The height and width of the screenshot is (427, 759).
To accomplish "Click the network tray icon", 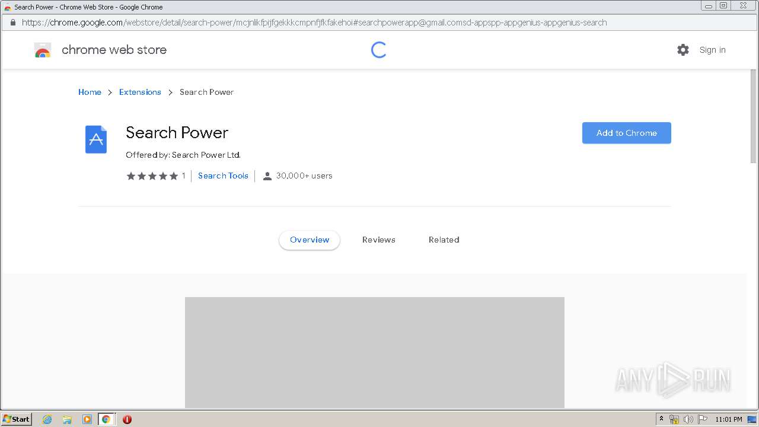I will pos(674,419).
